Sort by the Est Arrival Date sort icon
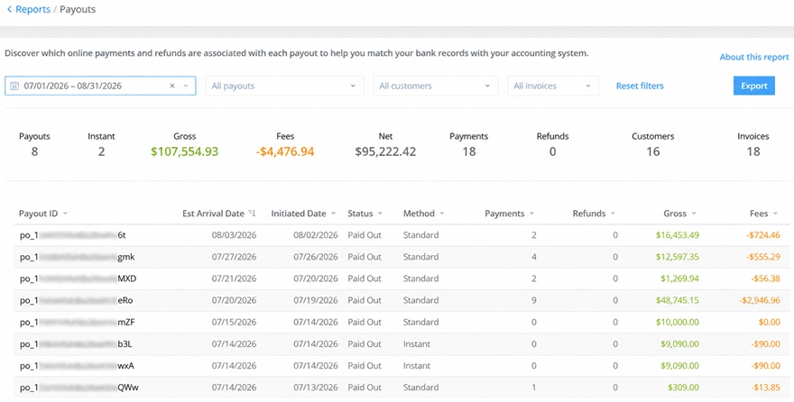This screenshot has width=794, height=402. point(252,214)
